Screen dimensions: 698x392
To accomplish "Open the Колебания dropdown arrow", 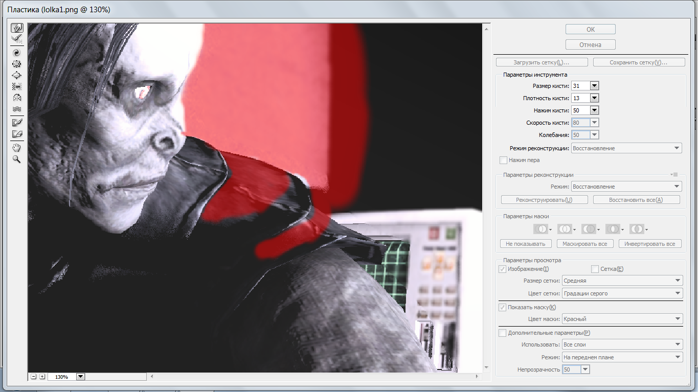I will coord(594,135).
